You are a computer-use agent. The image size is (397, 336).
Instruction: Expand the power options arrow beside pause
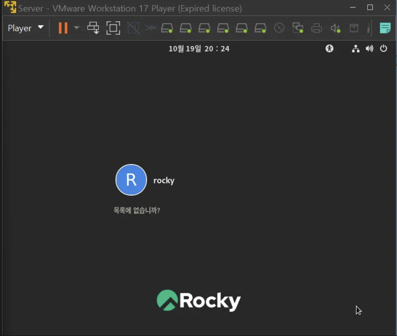tap(76, 28)
